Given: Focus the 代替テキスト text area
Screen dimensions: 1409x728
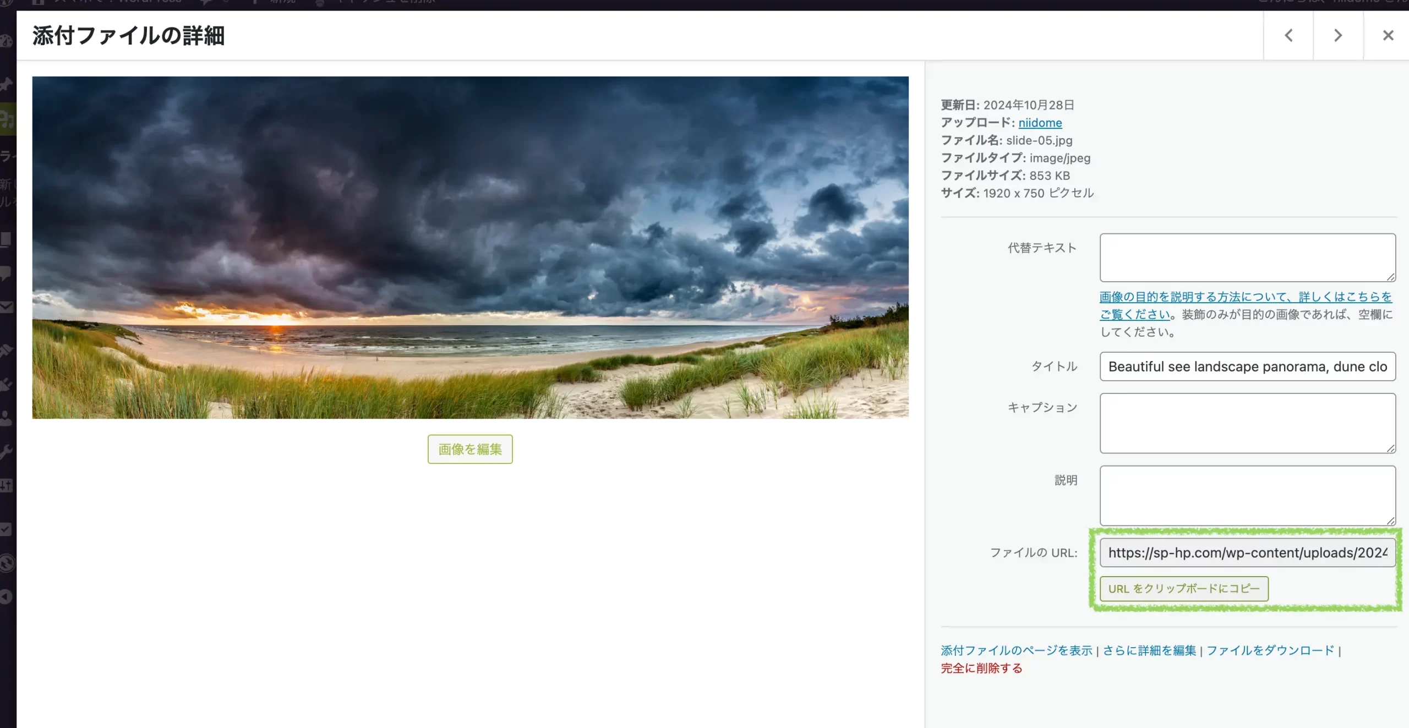Looking at the screenshot, I should (x=1247, y=258).
